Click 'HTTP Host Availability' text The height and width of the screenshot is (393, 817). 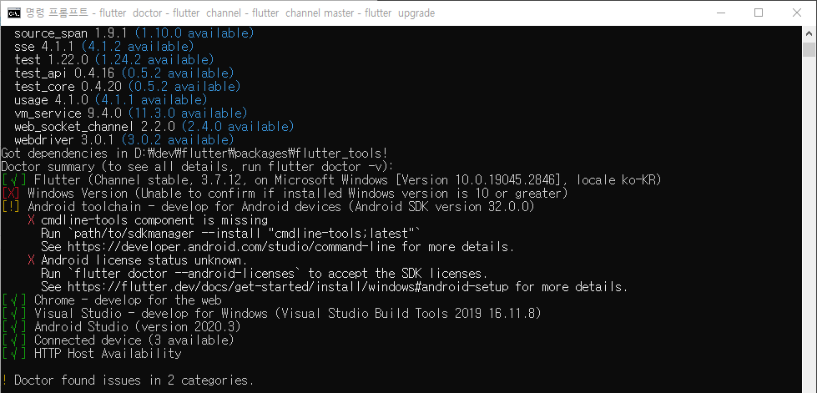point(108,354)
